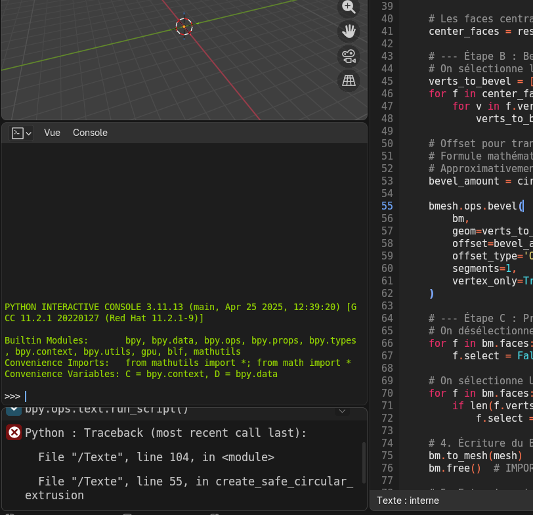Toggle the camera view icon
The width and height of the screenshot is (533, 515).
[x=349, y=56]
